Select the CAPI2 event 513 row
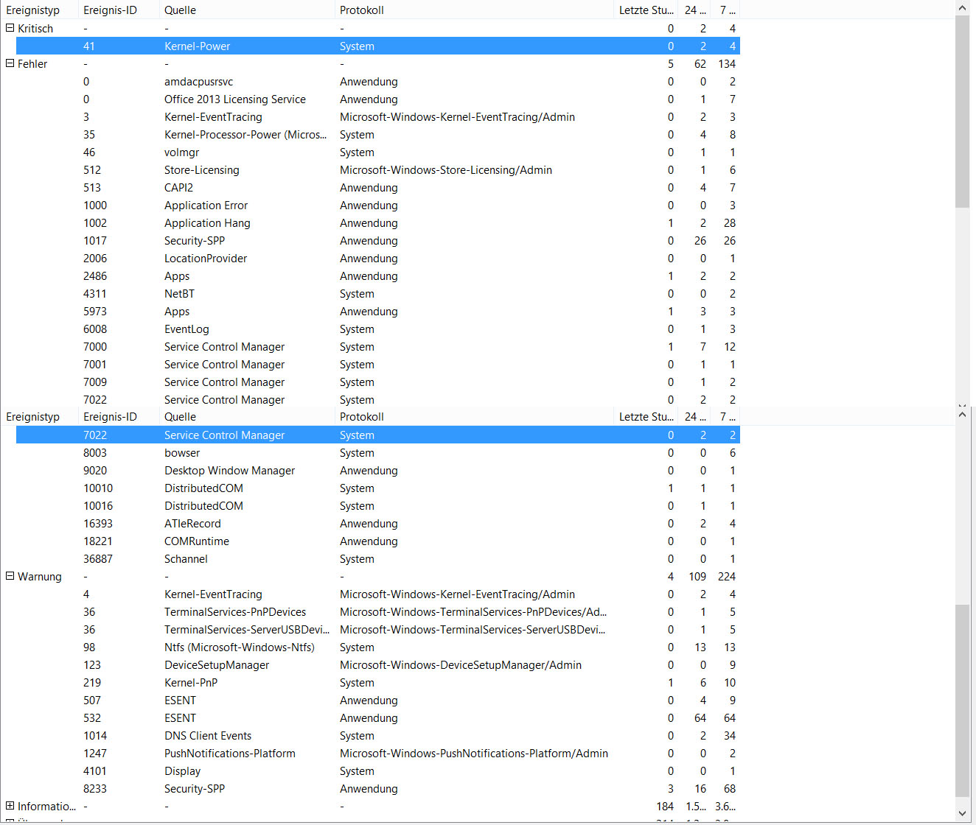Viewport: 976px width, 825px height. click(377, 187)
